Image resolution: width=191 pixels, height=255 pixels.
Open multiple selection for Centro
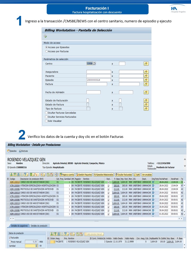146,64
